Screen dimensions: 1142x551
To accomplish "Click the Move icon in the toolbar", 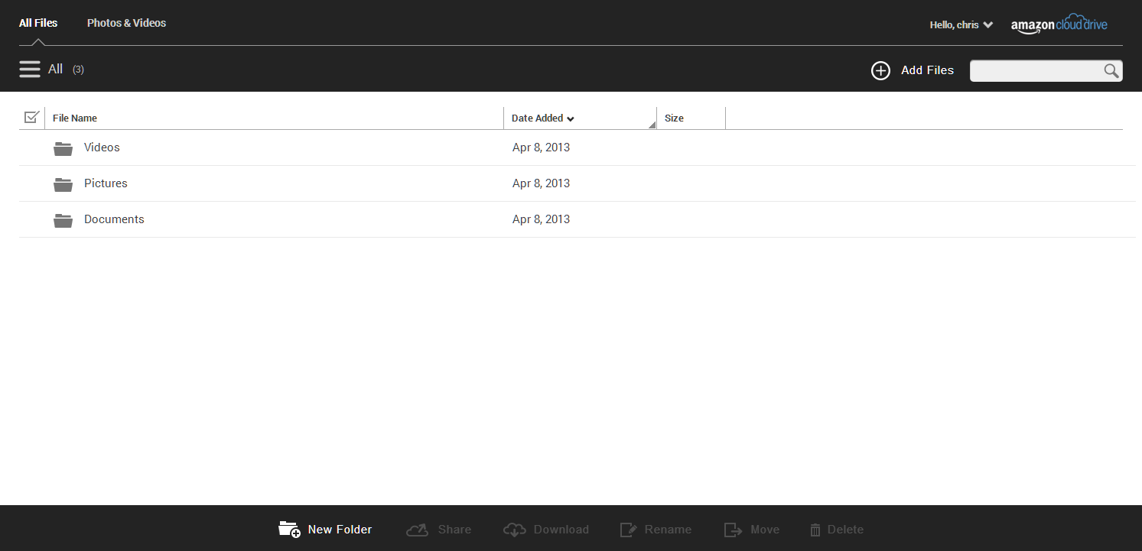I will [x=732, y=529].
